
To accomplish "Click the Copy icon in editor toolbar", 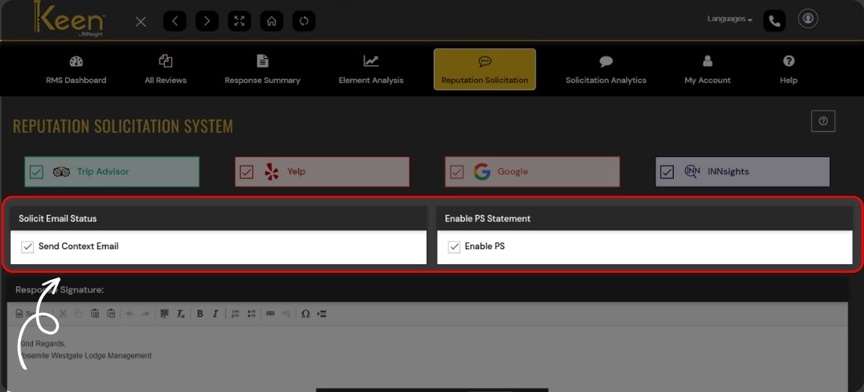I will coord(79,314).
